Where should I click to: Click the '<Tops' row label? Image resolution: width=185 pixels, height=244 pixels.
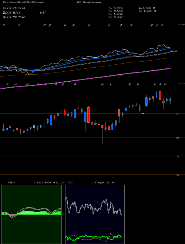coord(182,25)
